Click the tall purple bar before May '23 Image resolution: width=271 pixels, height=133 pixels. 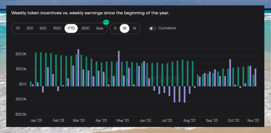(119, 68)
